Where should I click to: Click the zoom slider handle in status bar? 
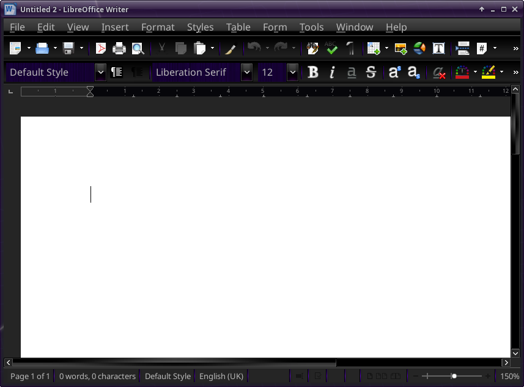pyautogui.click(x=454, y=376)
